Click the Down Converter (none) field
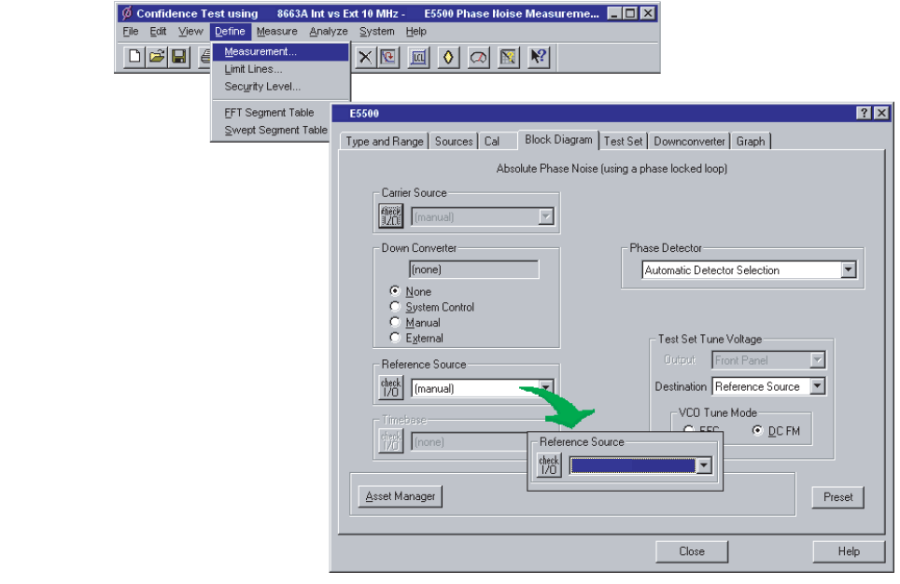The width and height of the screenshot is (900, 584). point(474,269)
